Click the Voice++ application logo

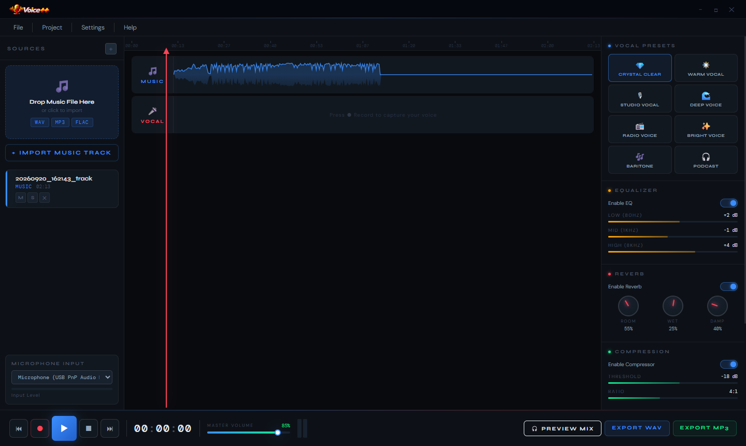point(29,9)
